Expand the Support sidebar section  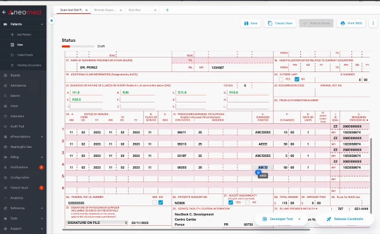click(42, 229)
